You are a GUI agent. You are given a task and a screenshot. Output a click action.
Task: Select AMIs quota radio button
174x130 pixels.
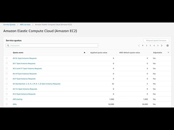[x=7, y=104]
